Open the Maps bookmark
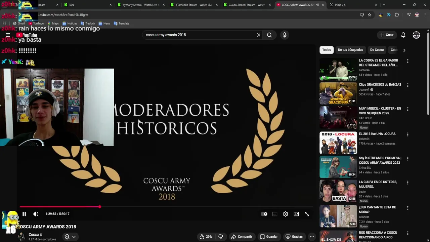 click(x=53, y=24)
